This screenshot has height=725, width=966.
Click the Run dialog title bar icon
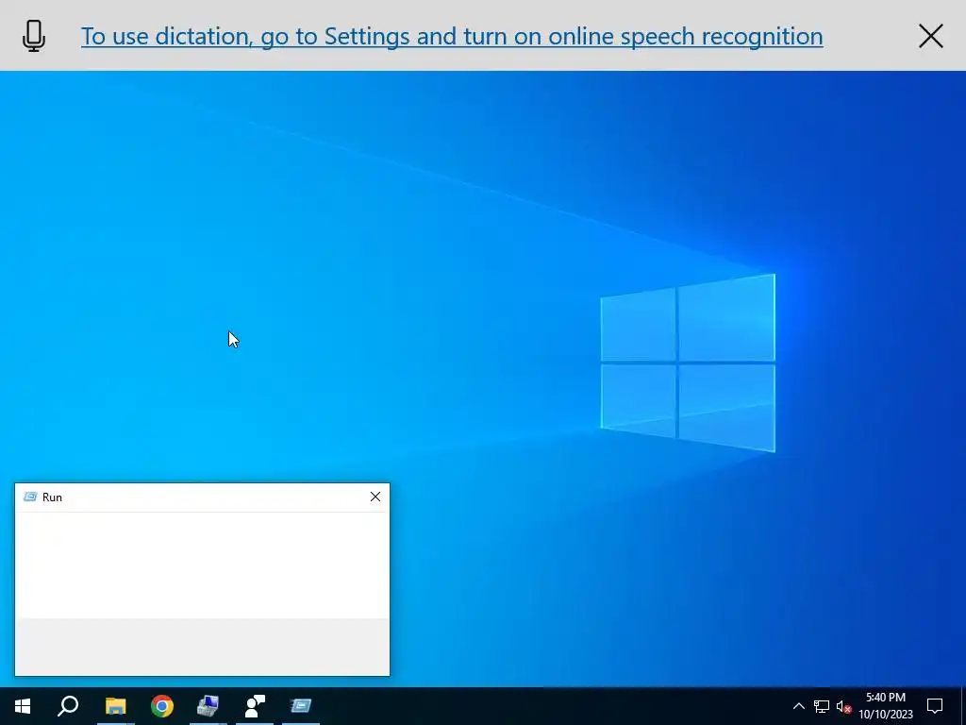(x=29, y=497)
